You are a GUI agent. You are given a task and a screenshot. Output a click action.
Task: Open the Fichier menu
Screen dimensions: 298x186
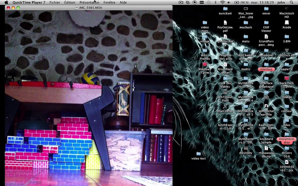tap(55, 3)
